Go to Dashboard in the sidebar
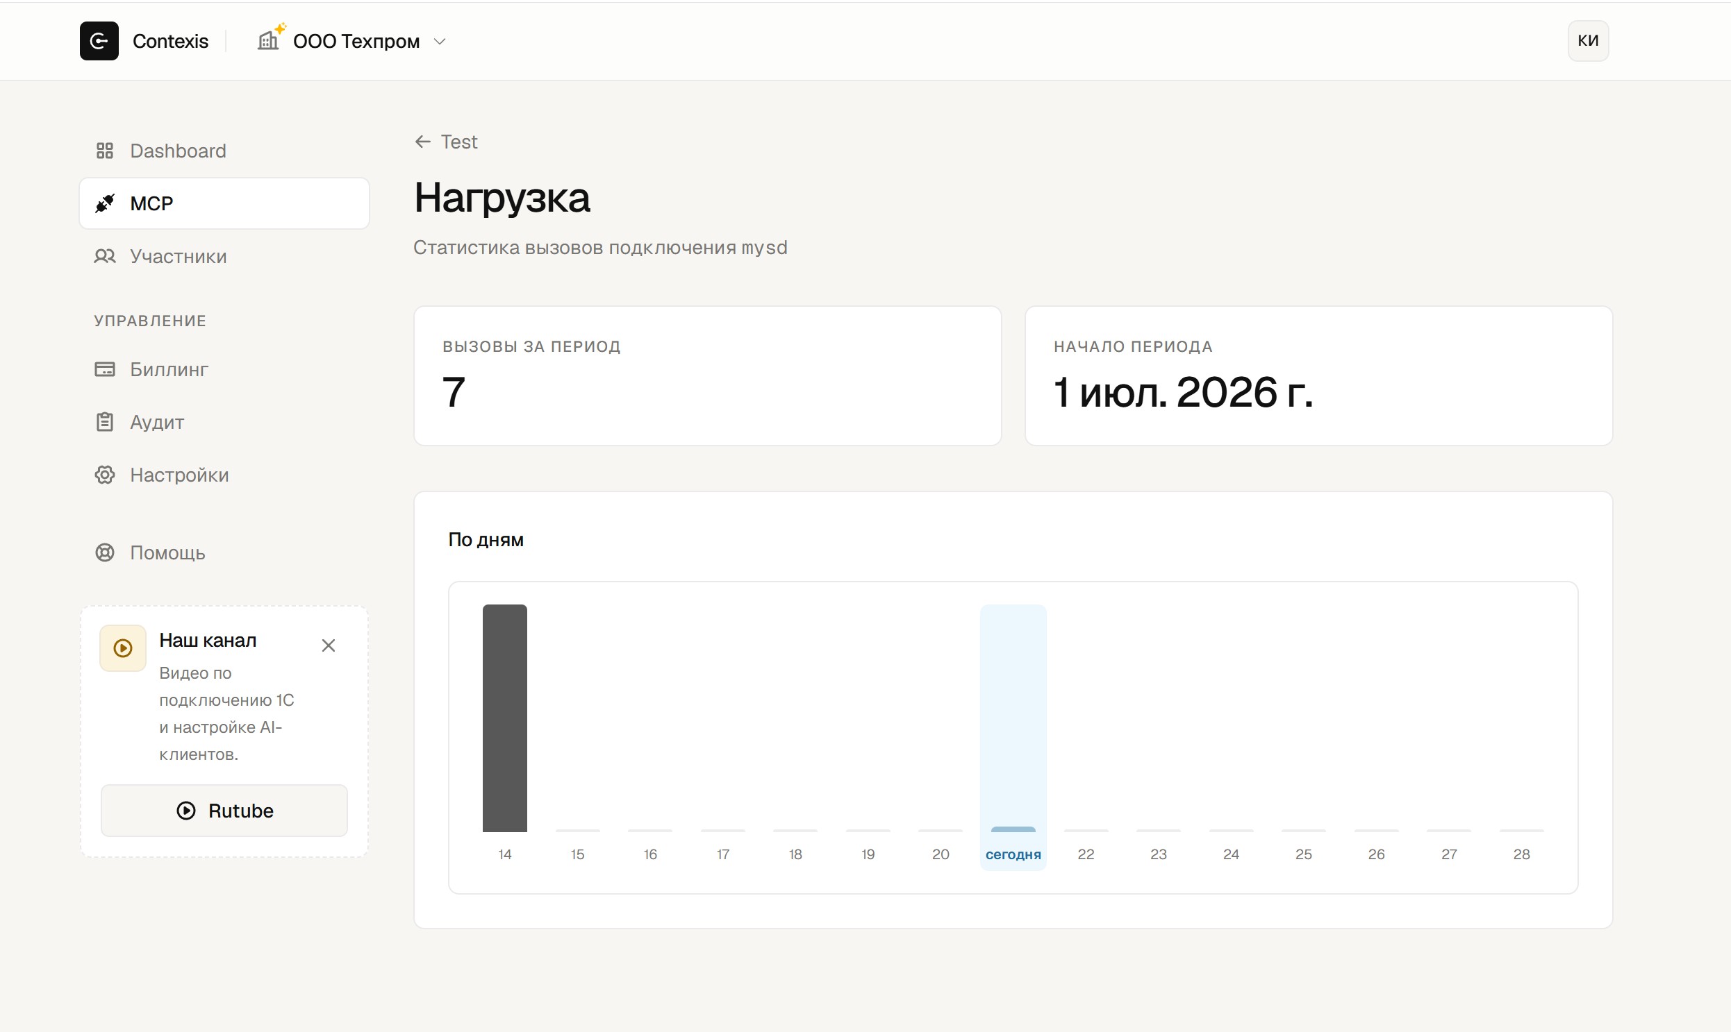The image size is (1731, 1032). (x=224, y=151)
